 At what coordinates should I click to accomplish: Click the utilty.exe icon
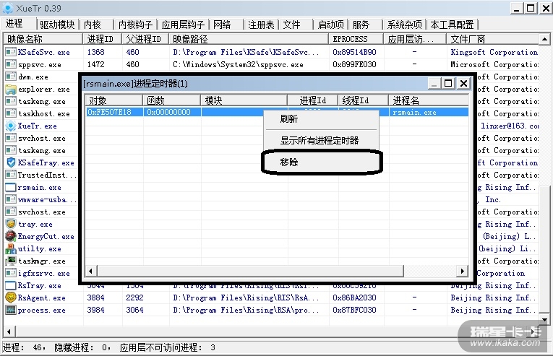[11, 248]
